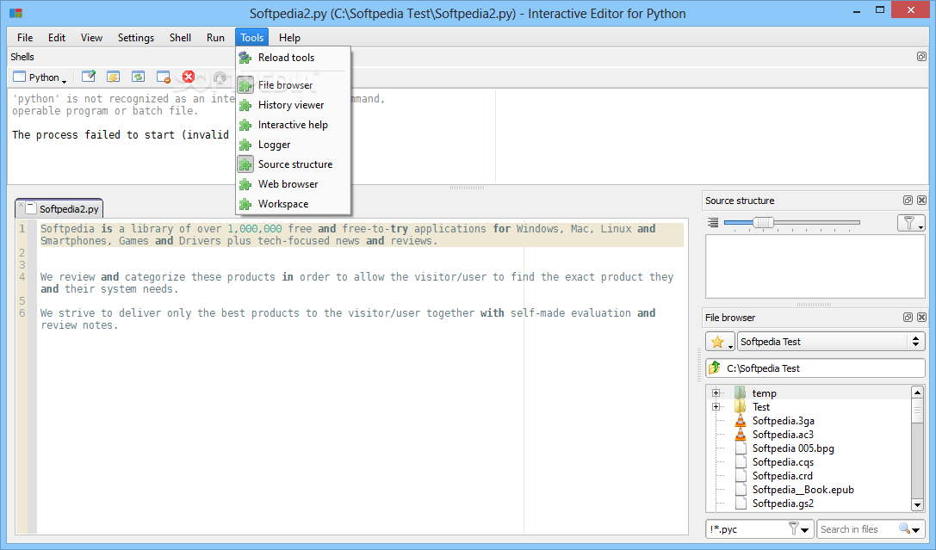Click the restart shell refresh icon
The image size is (936, 550).
point(138,77)
